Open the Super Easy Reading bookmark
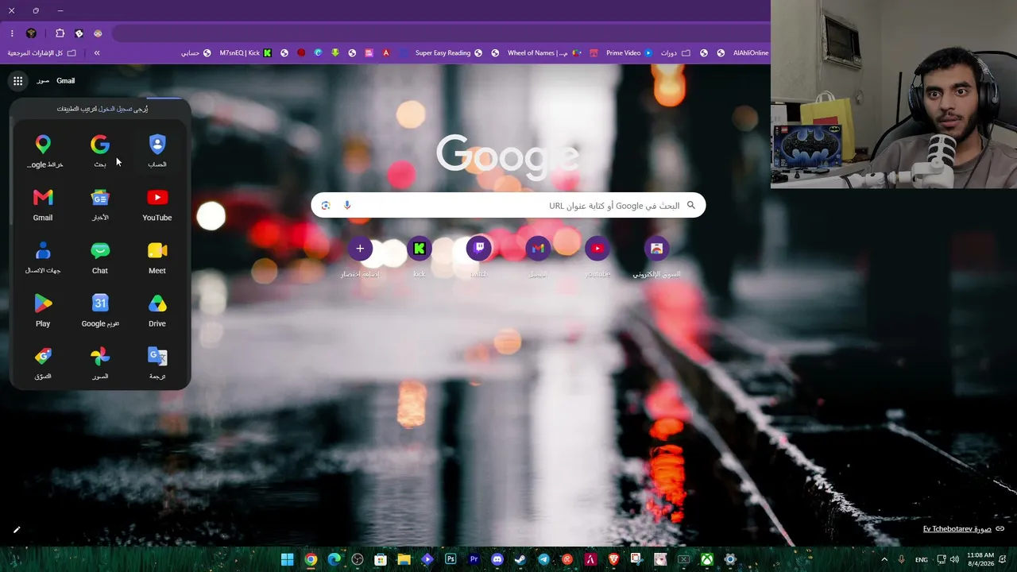The width and height of the screenshot is (1017, 572). (x=448, y=53)
